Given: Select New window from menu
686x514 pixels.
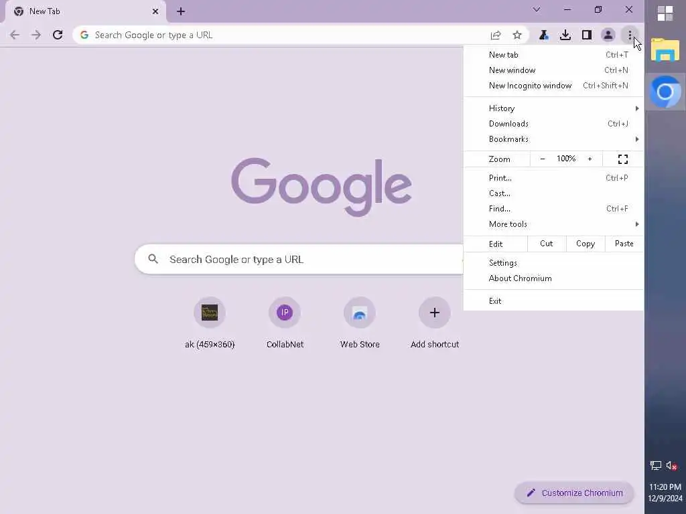Looking at the screenshot, I should pyautogui.click(x=553, y=70).
